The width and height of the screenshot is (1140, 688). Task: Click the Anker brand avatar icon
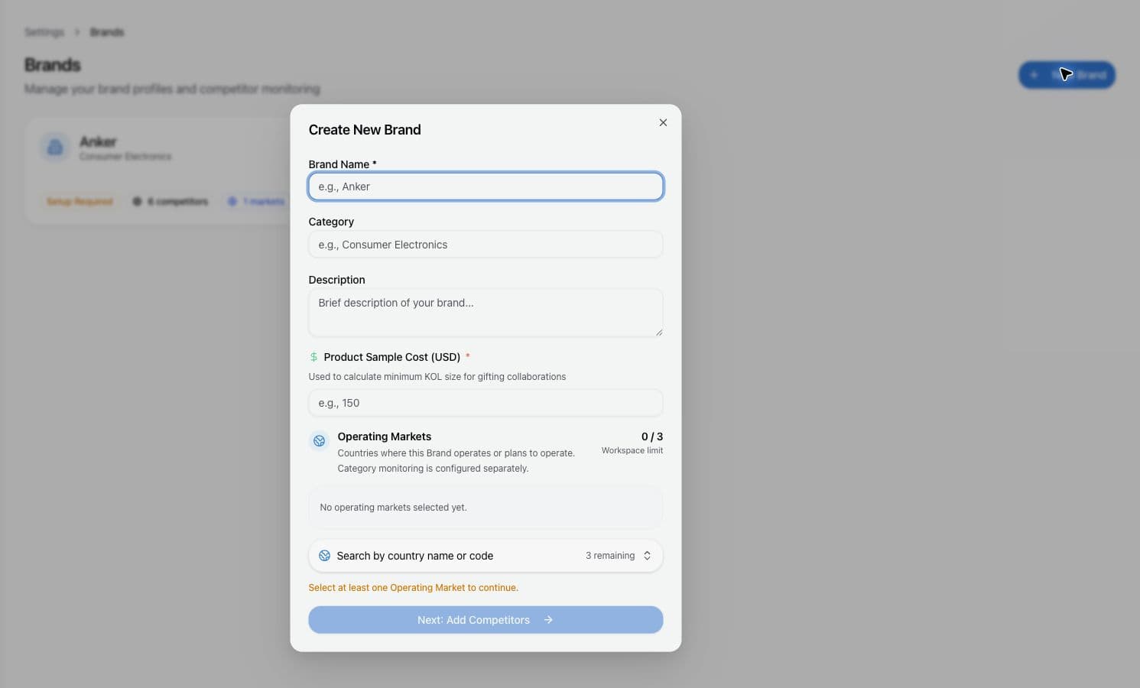click(x=55, y=147)
